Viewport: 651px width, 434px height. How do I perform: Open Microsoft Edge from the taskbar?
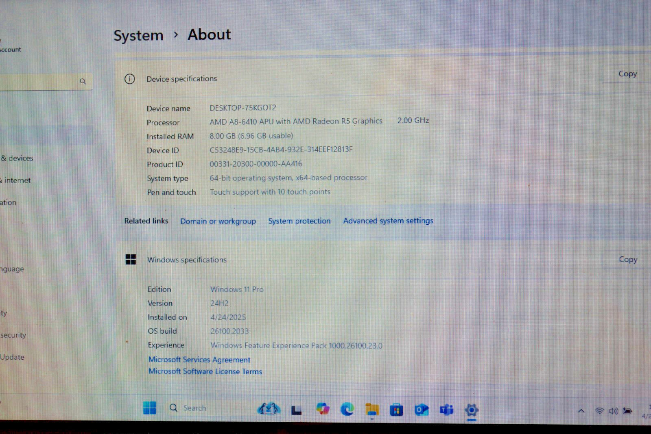pos(347,409)
